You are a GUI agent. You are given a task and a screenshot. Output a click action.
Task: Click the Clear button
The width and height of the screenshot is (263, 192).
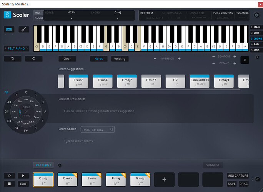point(67,59)
